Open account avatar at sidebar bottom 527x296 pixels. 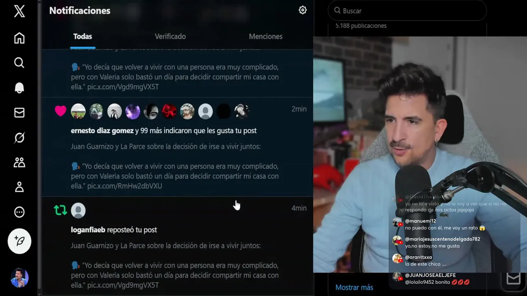pos(19,278)
